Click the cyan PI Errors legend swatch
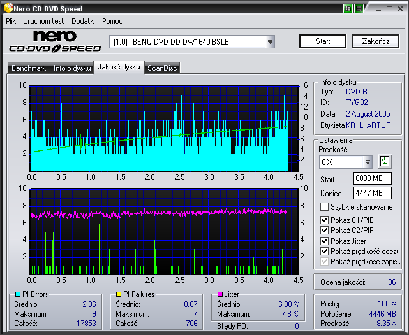Screen dimensions: 409x335 pyautogui.click(x=18, y=294)
